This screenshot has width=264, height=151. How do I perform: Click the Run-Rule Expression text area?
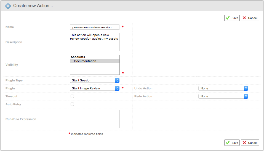click(94, 119)
